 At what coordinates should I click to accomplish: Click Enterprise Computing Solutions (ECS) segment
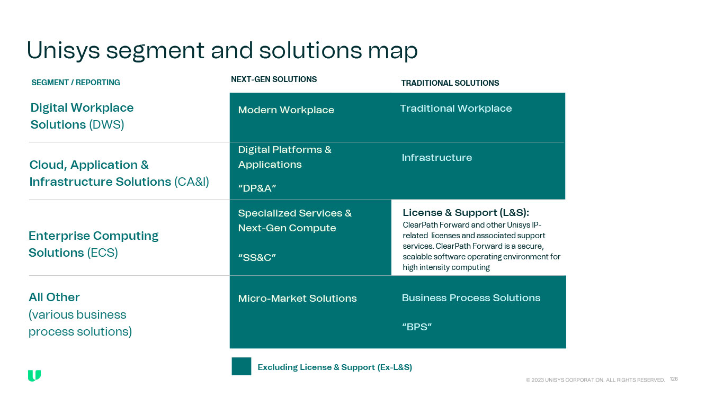pyautogui.click(x=93, y=244)
